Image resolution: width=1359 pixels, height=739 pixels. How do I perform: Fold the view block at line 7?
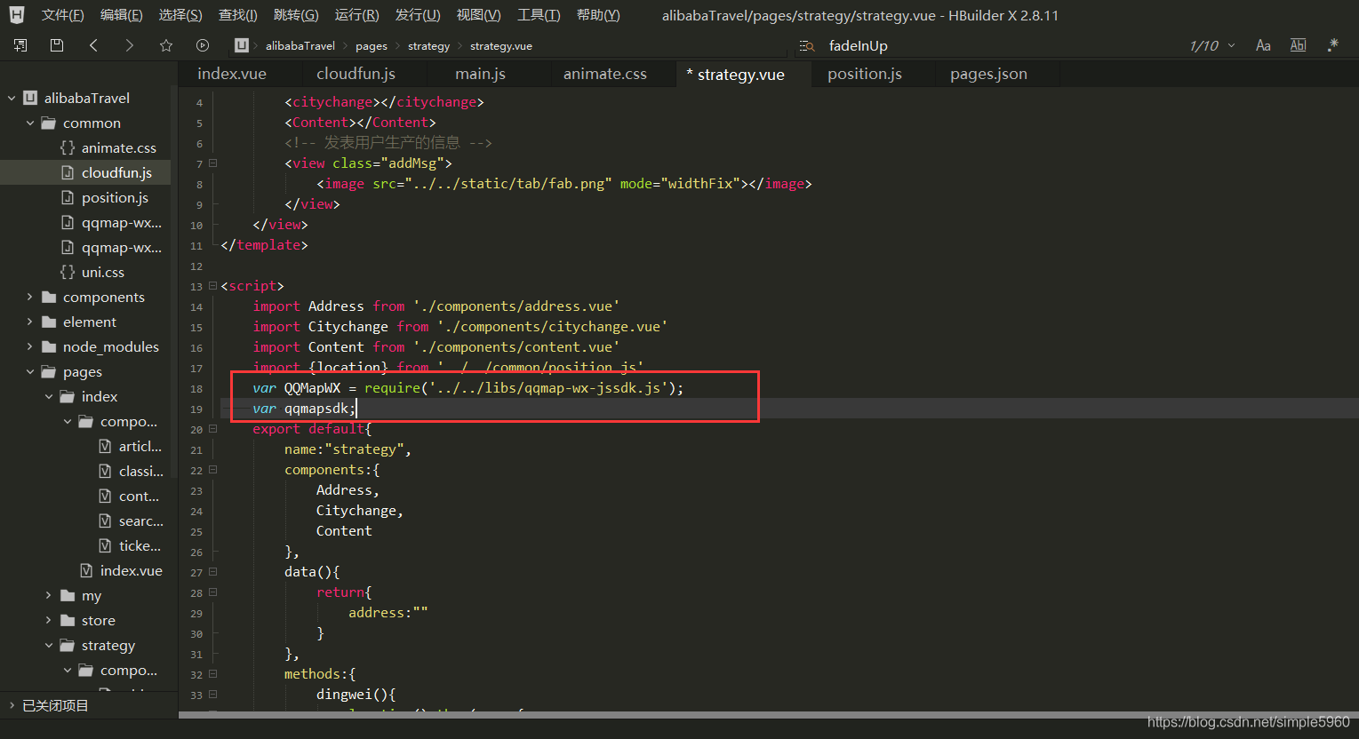[213, 163]
